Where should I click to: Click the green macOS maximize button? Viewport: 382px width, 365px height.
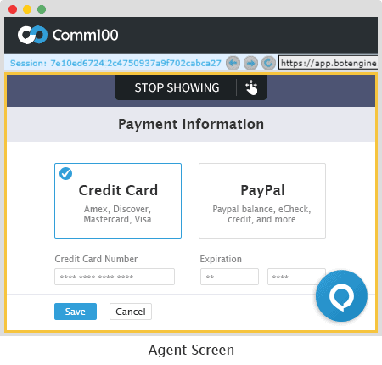(x=42, y=9)
